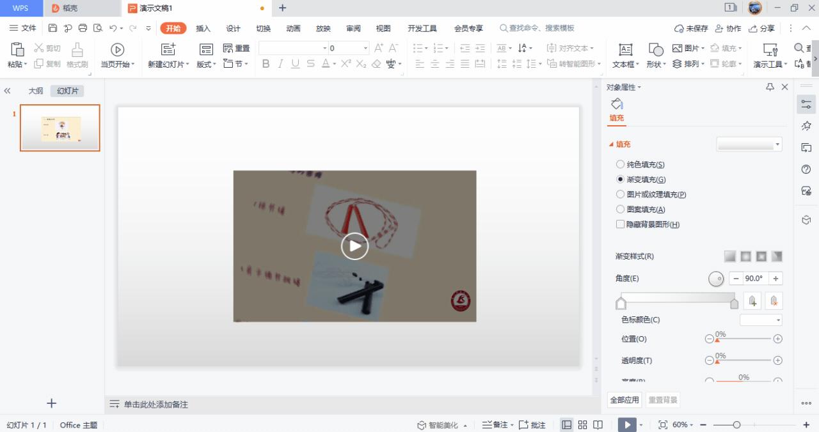
Task: Enable the 隐藏背景图形 checkbox
Action: click(x=620, y=224)
